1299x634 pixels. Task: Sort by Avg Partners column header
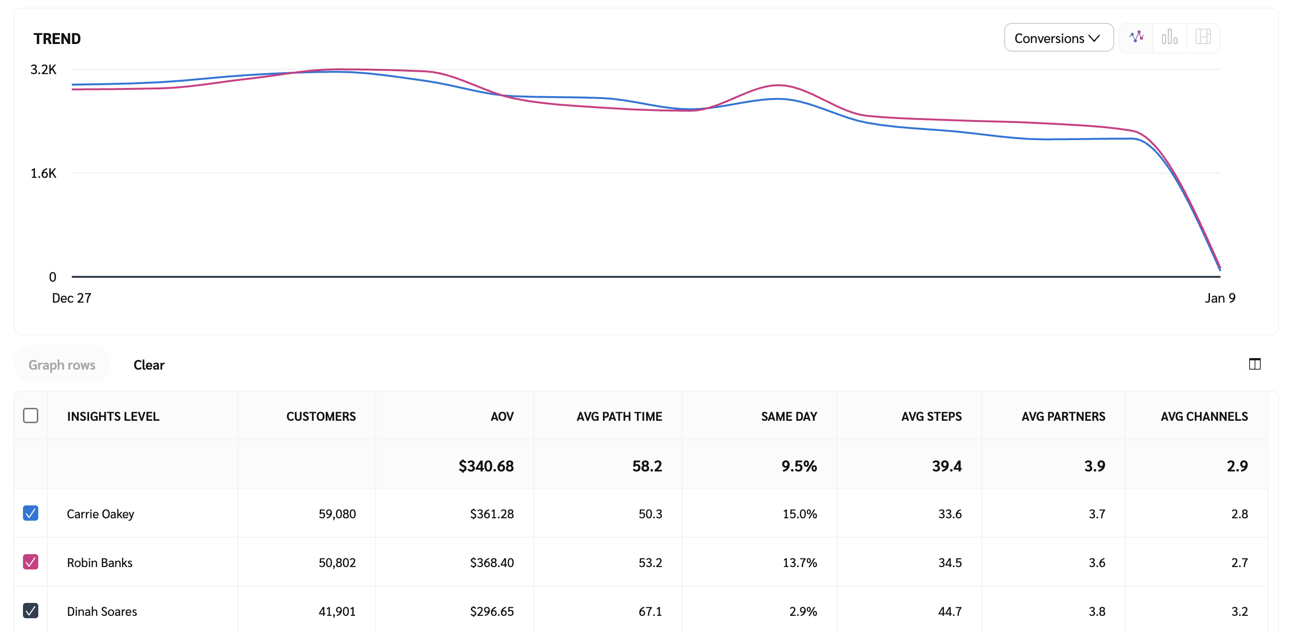pos(1063,416)
